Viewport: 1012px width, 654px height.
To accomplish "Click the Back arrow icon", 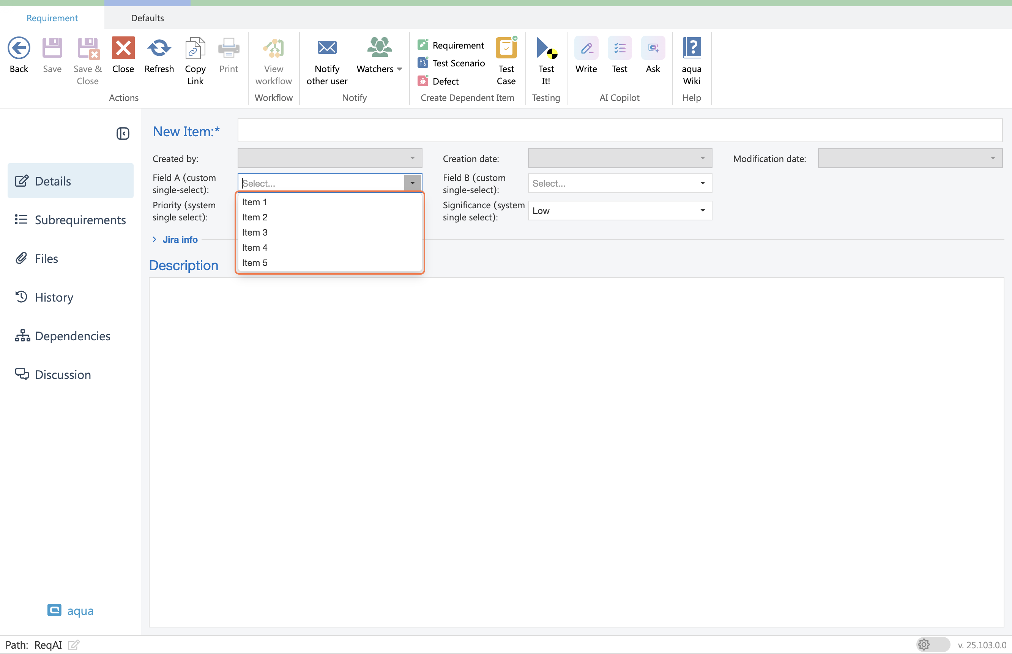I will (19, 47).
